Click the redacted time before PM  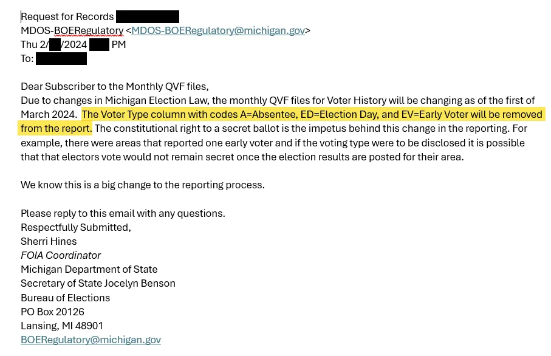click(99, 44)
